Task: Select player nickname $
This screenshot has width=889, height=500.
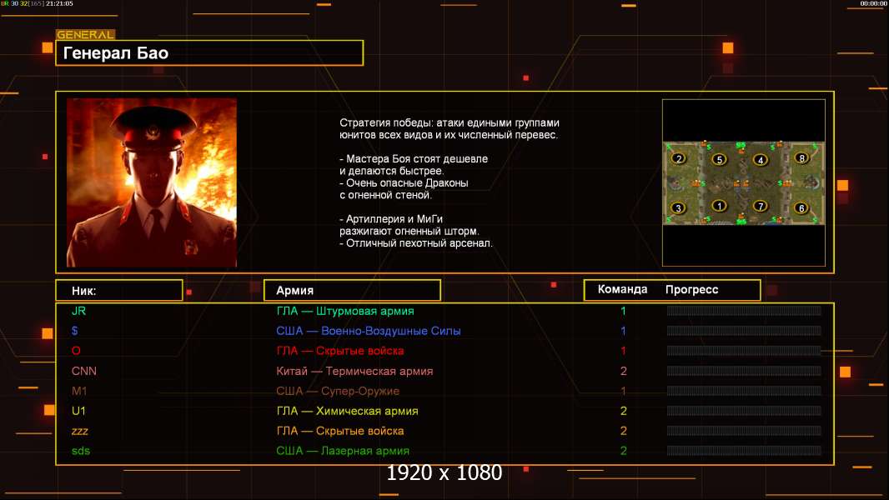Action: [x=75, y=331]
